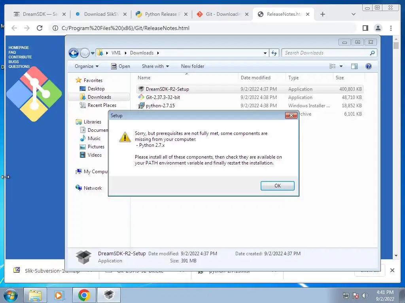Click Explorer forward navigation arrow
This screenshot has width=405, height=303.
tap(85, 53)
